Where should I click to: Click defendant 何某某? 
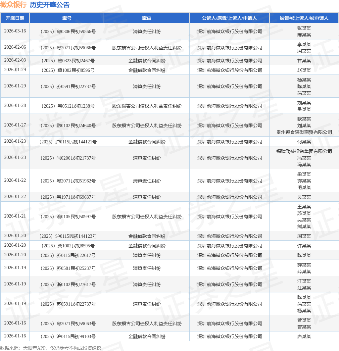point(304,142)
